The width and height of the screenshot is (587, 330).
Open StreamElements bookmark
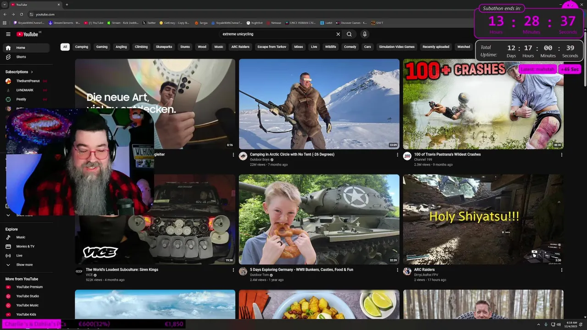point(64,22)
